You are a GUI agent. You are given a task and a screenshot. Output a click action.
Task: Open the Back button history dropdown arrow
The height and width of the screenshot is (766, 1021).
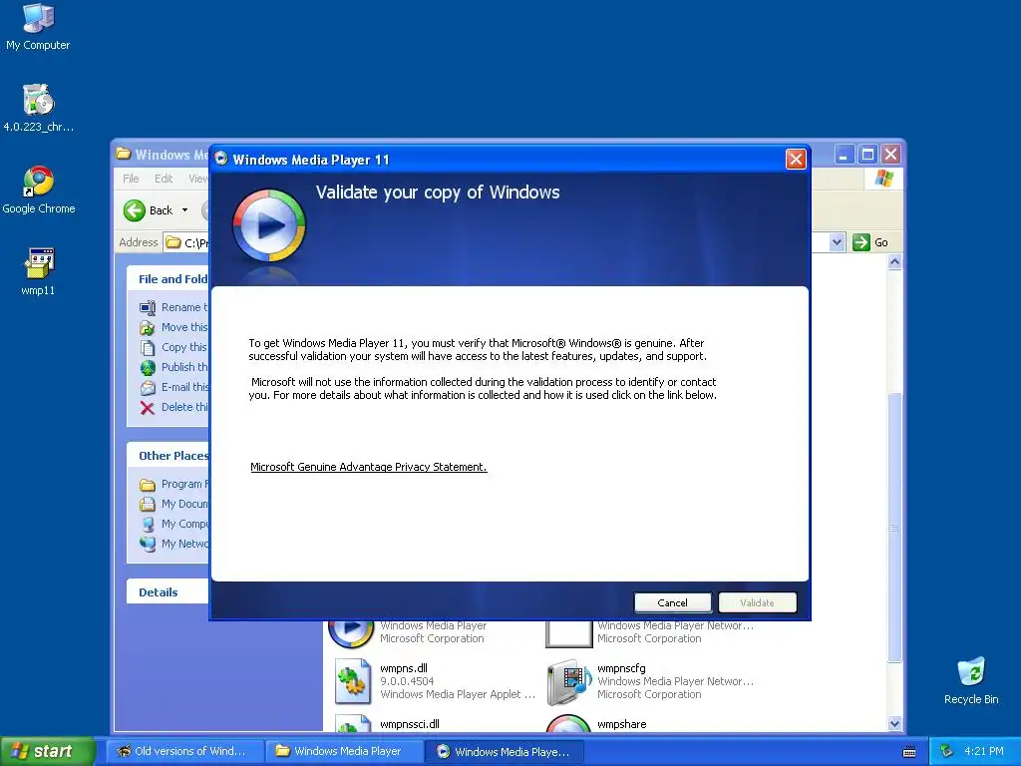coord(184,210)
